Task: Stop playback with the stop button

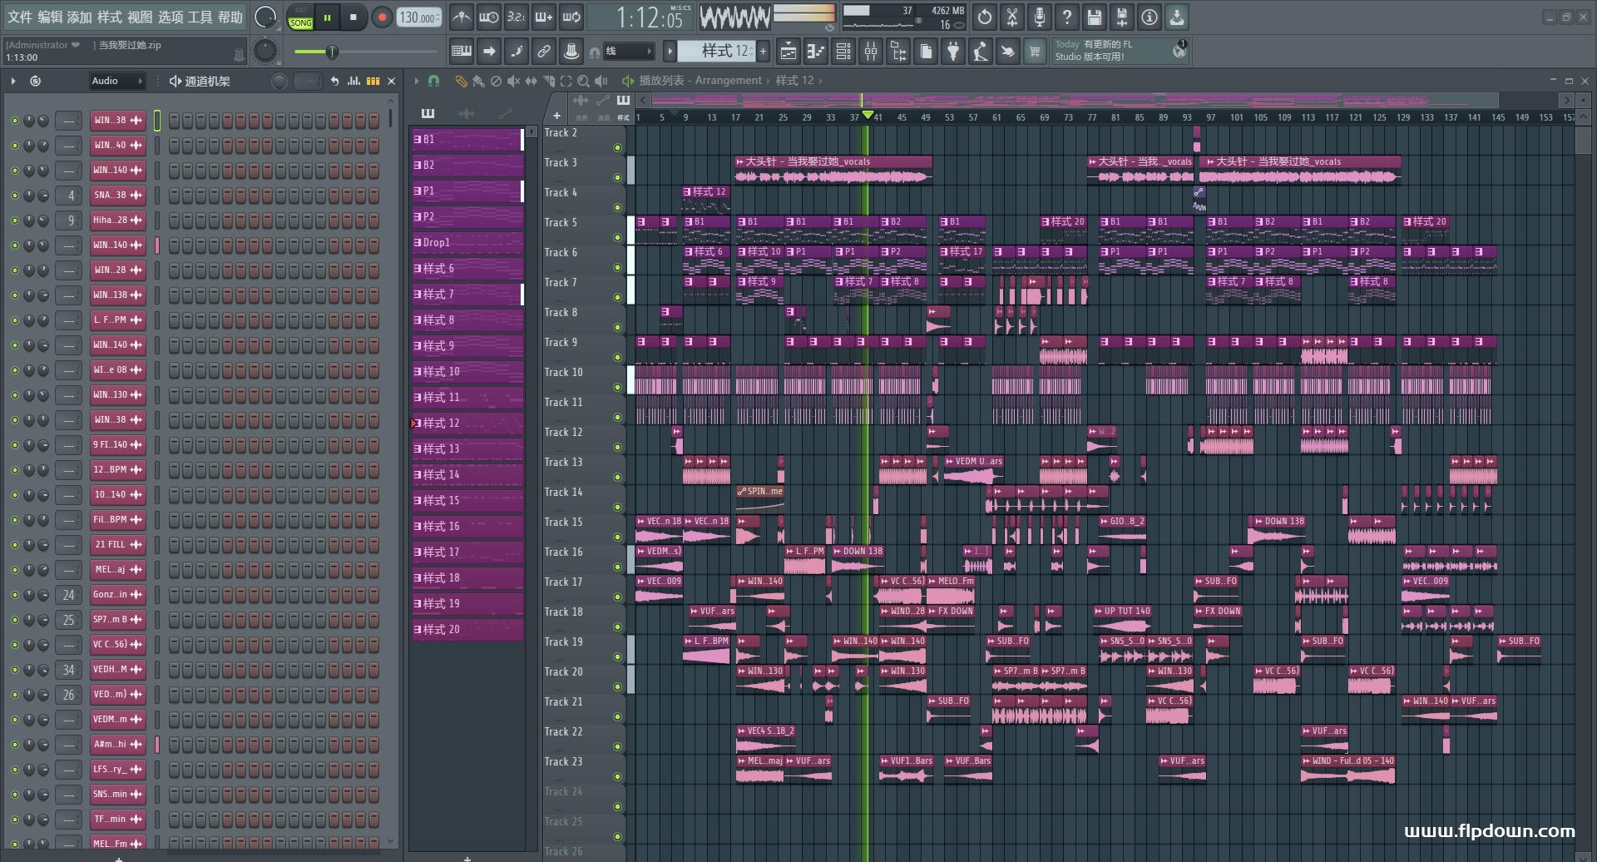Action: click(354, 17)
